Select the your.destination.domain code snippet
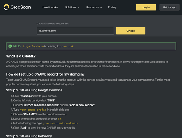The width and height of the screenshot is (182, 138). pos(61,123)
